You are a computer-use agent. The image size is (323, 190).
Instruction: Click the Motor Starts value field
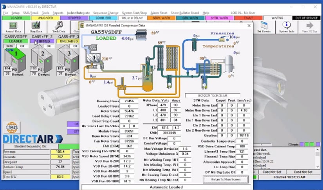129,111
